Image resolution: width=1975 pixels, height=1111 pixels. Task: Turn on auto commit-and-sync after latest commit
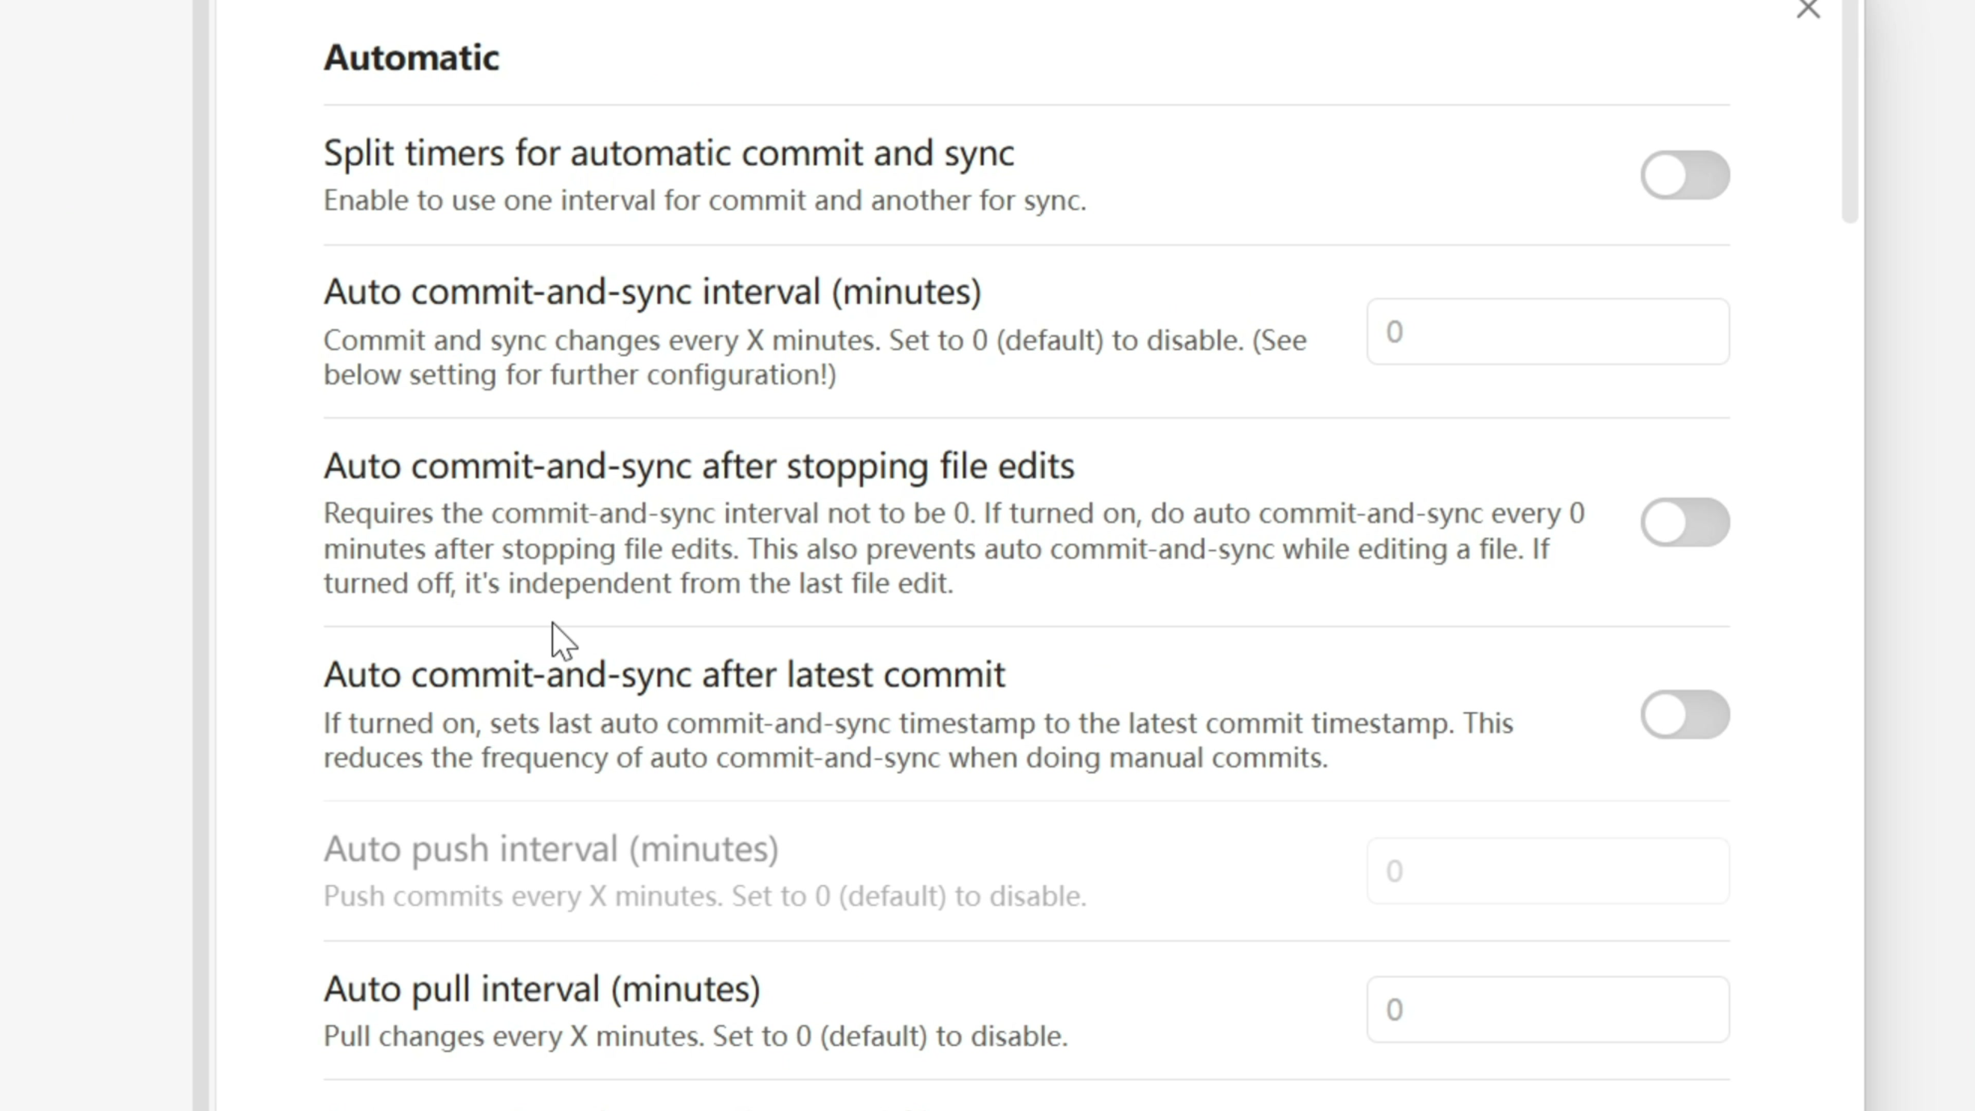[1684, 714]
